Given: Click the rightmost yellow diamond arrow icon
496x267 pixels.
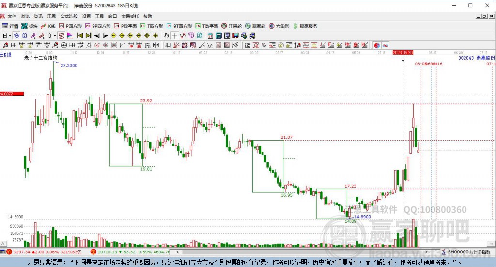Looking at the screenshot, I should click(155, 36).
